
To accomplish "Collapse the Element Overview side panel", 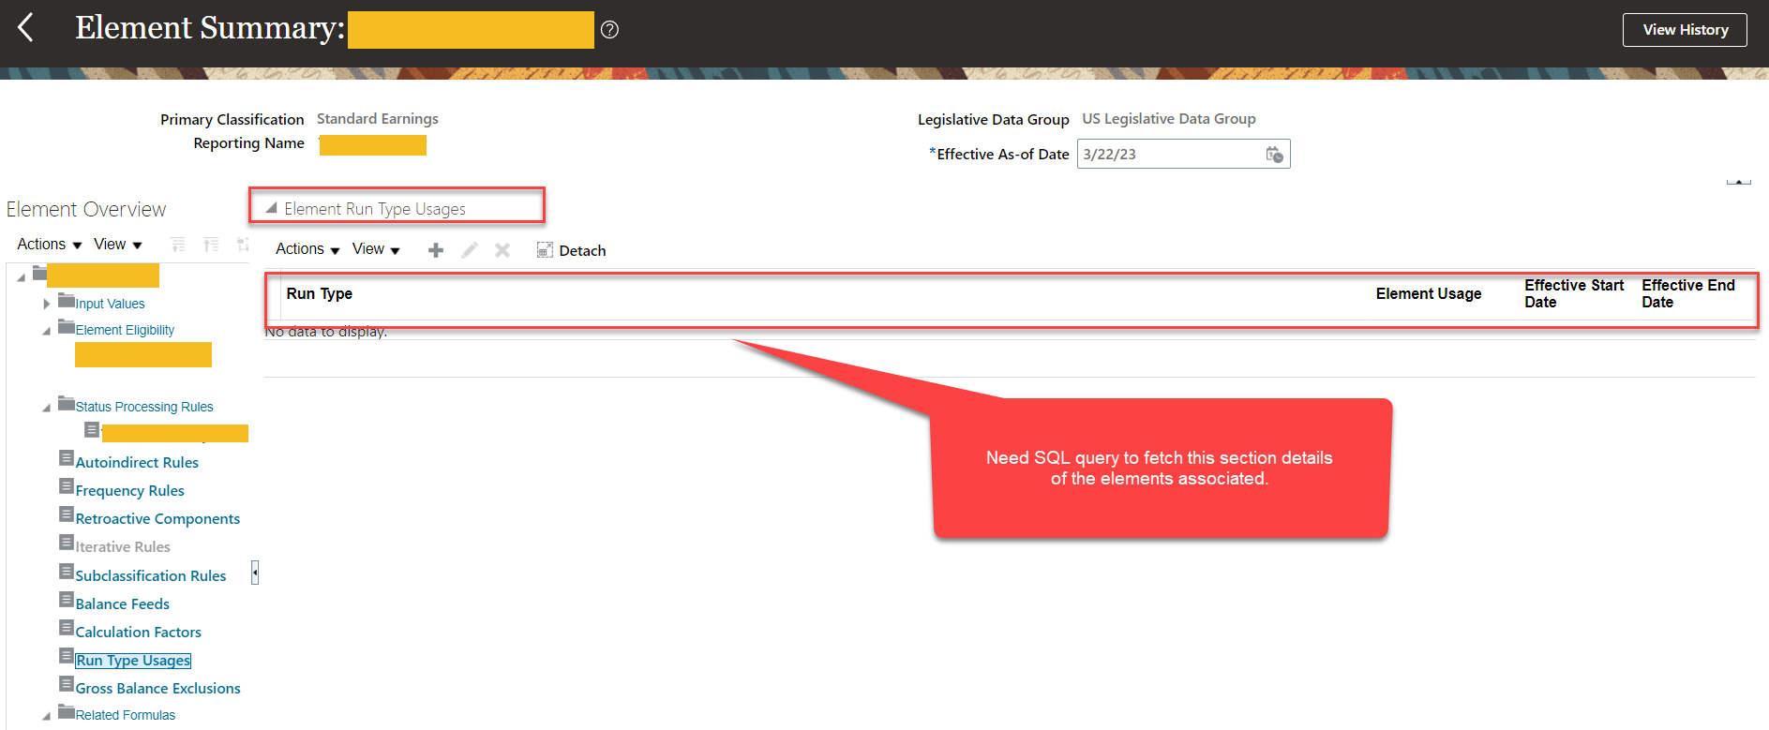I will [x=255, y=573].
